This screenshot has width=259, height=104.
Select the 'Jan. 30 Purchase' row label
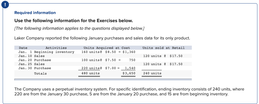pyautogui.click(x=35, y=68)
